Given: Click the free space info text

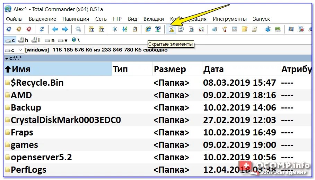Looking at the screenshot, I should pos(110,50).
